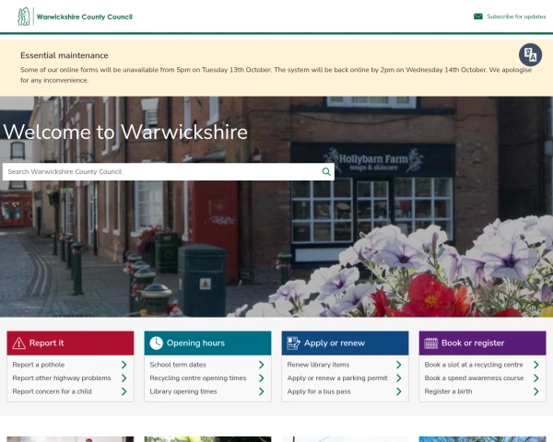Open Book a slot at a recycling centre
The height and width of the screenshot is (442, 553).
click(474, 365)
